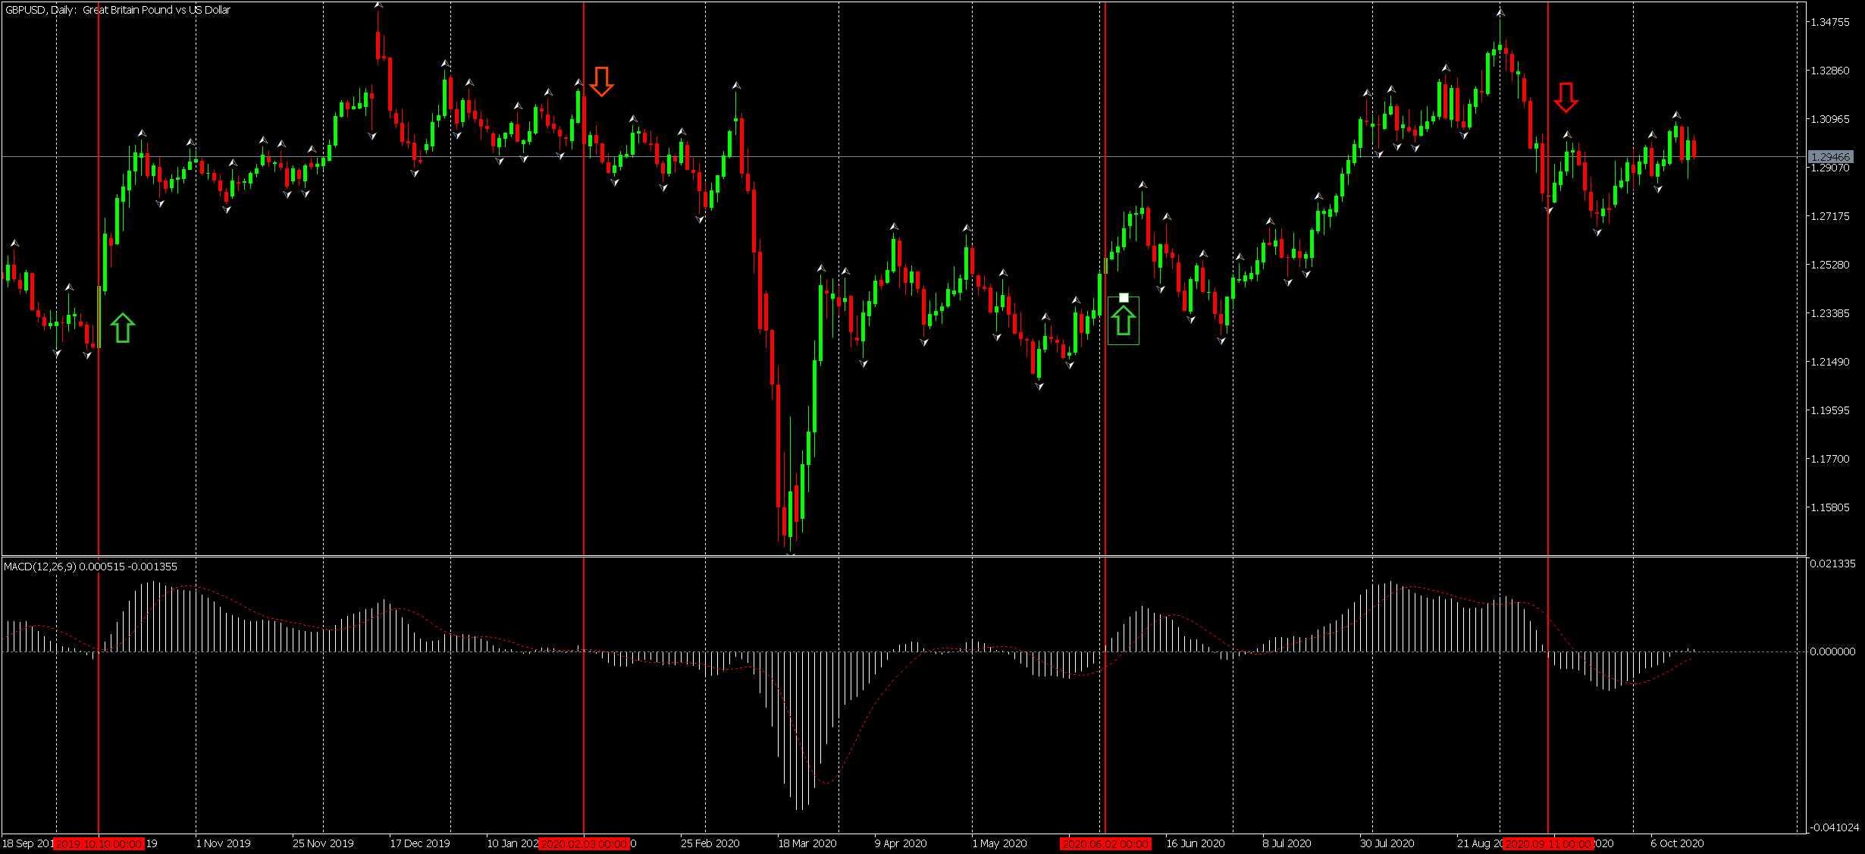1865x854 pixels.
Task: Click the 1.25280 price axis value
Action: click(1830, 265)
